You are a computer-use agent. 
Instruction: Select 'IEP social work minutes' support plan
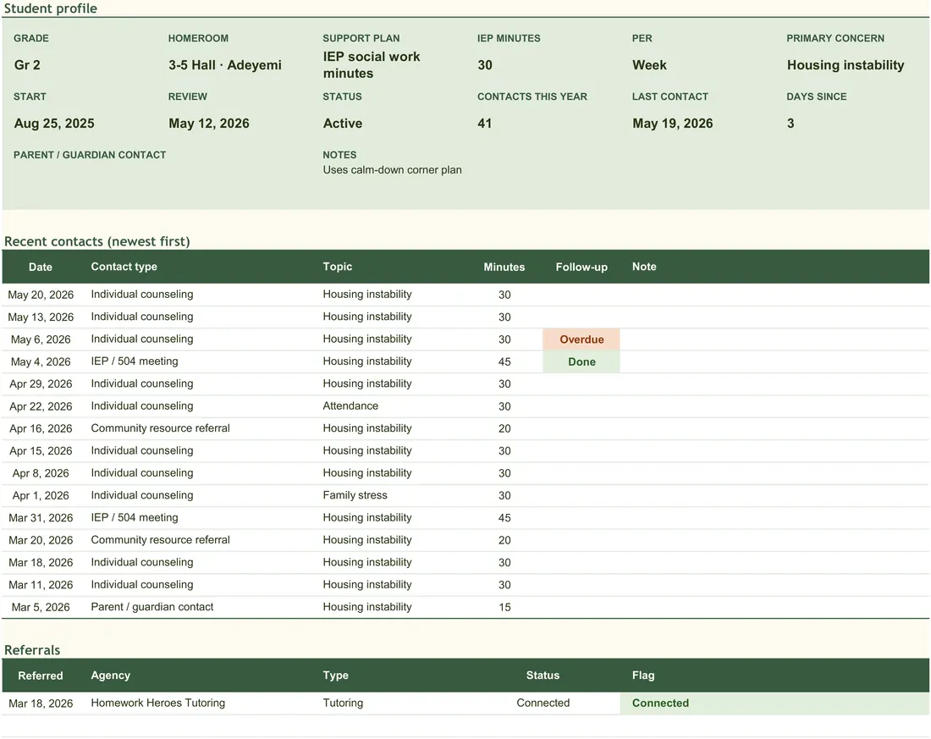pyautogui.click(x=372, y=64)
